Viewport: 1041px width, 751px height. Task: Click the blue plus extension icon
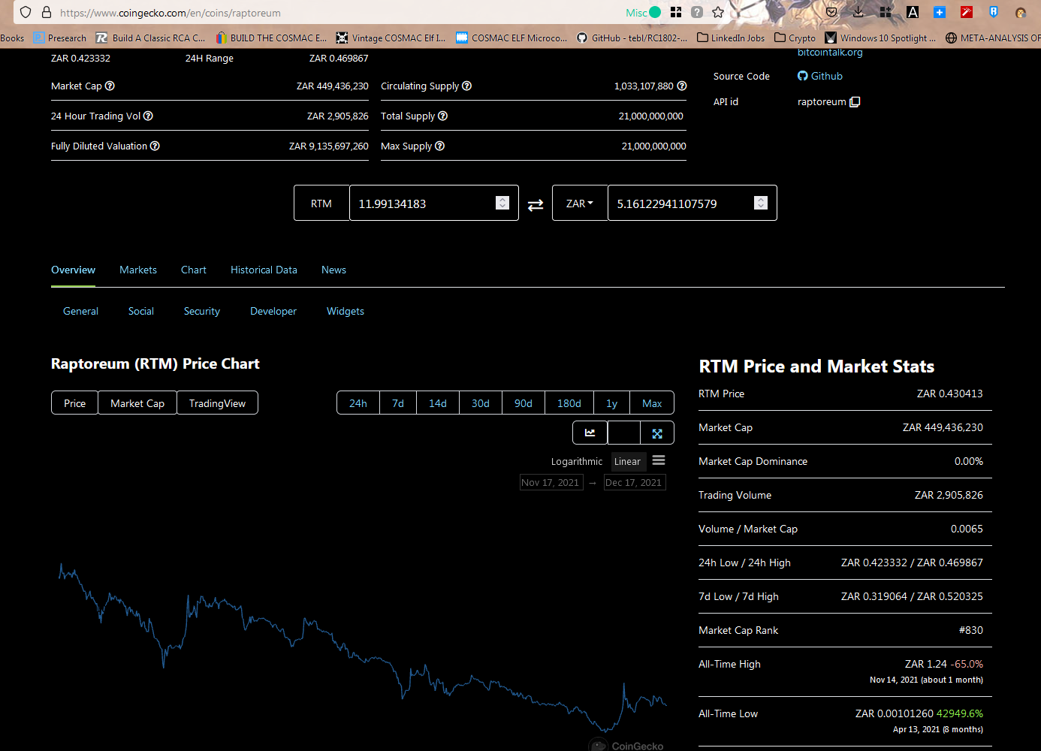pos(940,12)
